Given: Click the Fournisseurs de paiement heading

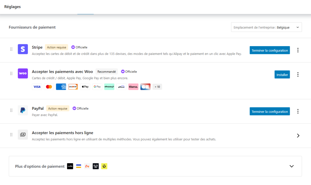Looking at the screenshot, I should pyautogui.click(x=32, y=27).
